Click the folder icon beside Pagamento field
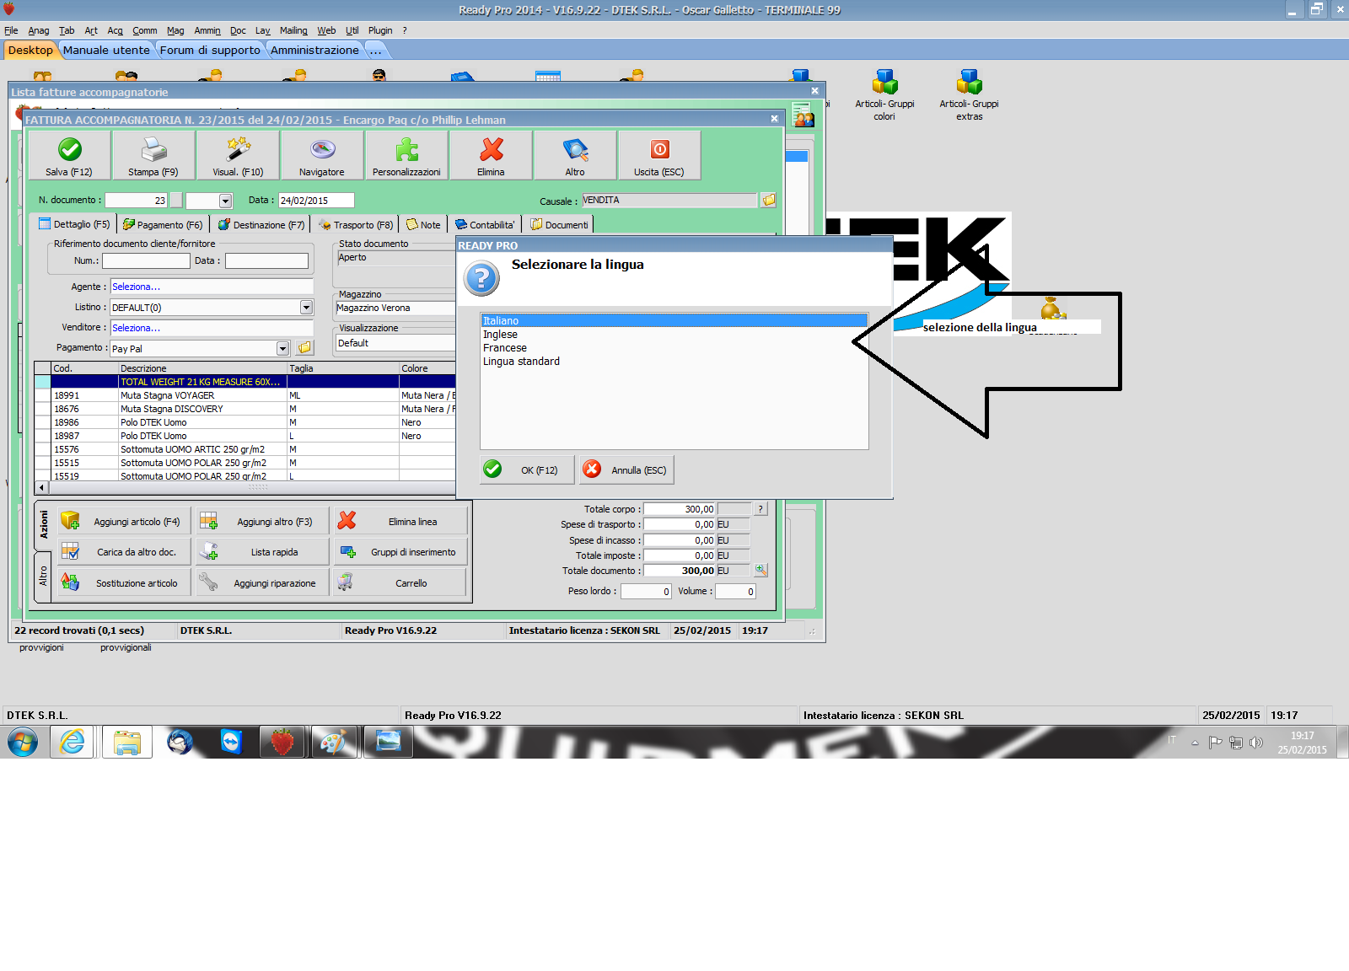This screenshot has width=1349, height=971. pyautogui.click(x=304, y=348)
